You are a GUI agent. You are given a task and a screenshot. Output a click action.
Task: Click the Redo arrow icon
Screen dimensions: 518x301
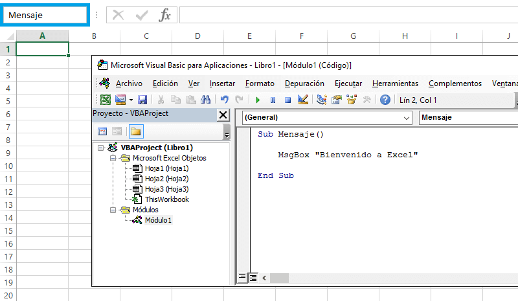click(239, 100)
